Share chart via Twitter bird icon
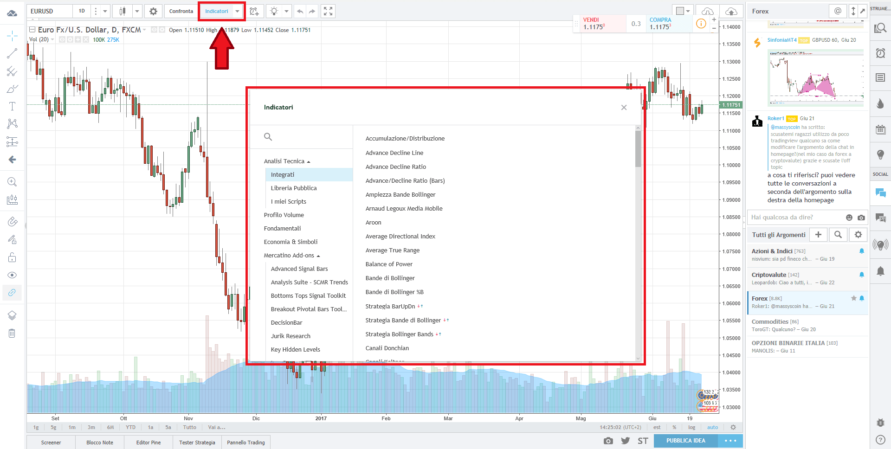 pos(626,441)
